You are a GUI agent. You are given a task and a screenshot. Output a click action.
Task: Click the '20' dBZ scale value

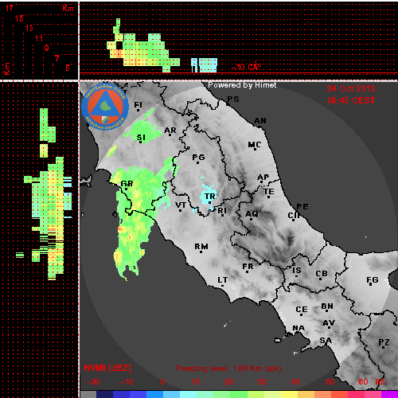click(x=228, y=382)
